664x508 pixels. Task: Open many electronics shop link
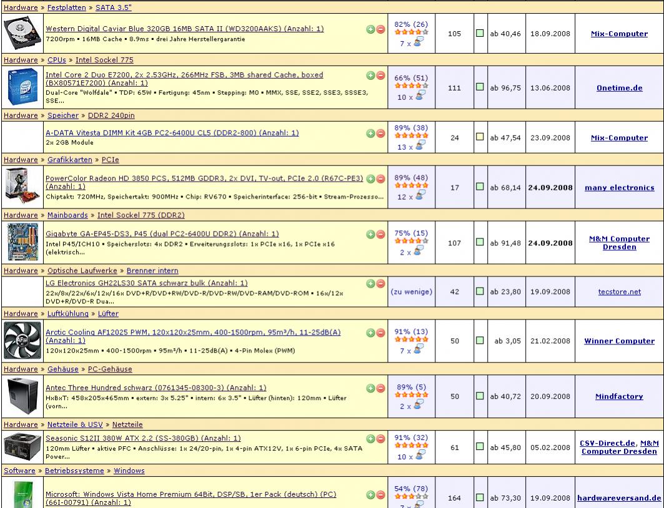tap(619, 188)
